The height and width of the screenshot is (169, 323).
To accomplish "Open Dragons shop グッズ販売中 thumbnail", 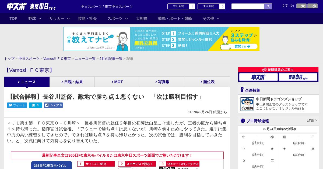I will click(247, 104).
